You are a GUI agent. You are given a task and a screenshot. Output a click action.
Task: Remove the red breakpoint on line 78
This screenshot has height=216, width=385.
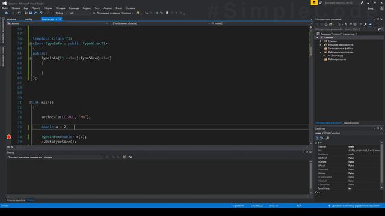(x=9, y=137)
